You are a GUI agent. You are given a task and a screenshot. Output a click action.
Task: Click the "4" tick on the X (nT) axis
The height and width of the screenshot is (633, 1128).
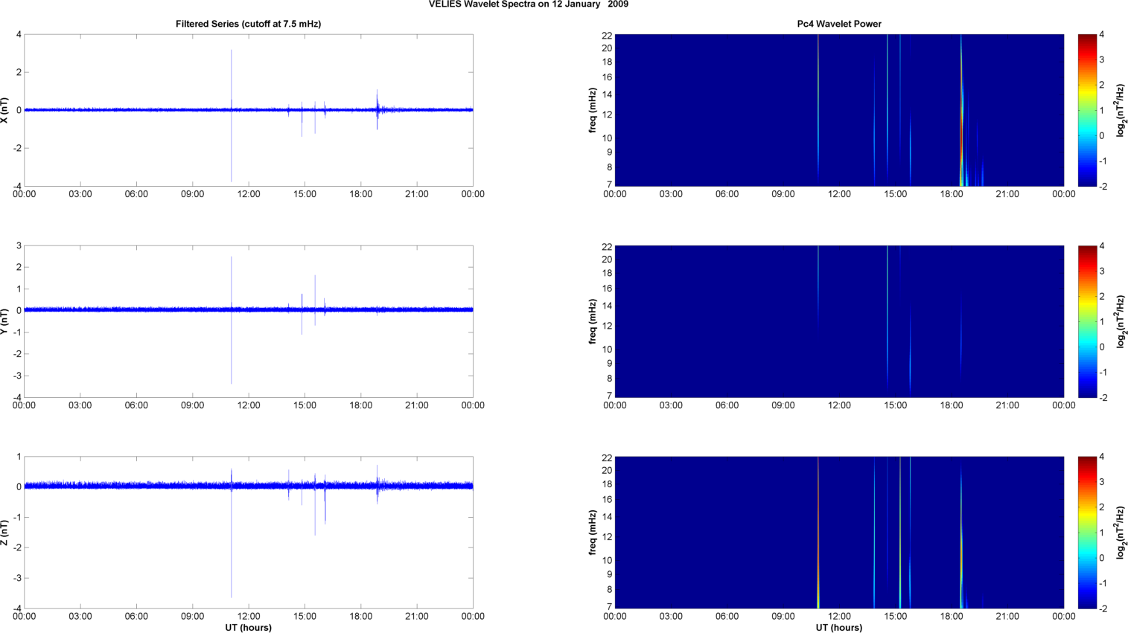[19, 35]
